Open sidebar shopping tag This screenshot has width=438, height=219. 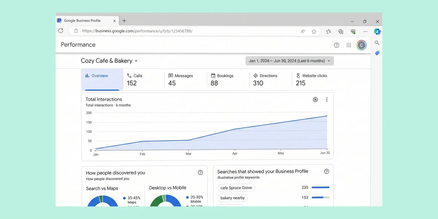pyautogui.click(x=377, y=53)
